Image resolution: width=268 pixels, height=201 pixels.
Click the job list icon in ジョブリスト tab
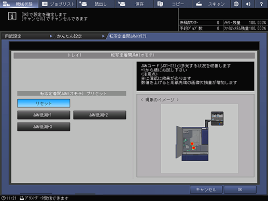click(45, 4)
